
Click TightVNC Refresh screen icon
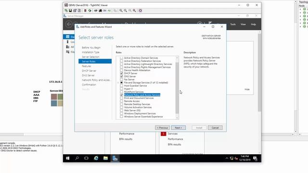90,11
